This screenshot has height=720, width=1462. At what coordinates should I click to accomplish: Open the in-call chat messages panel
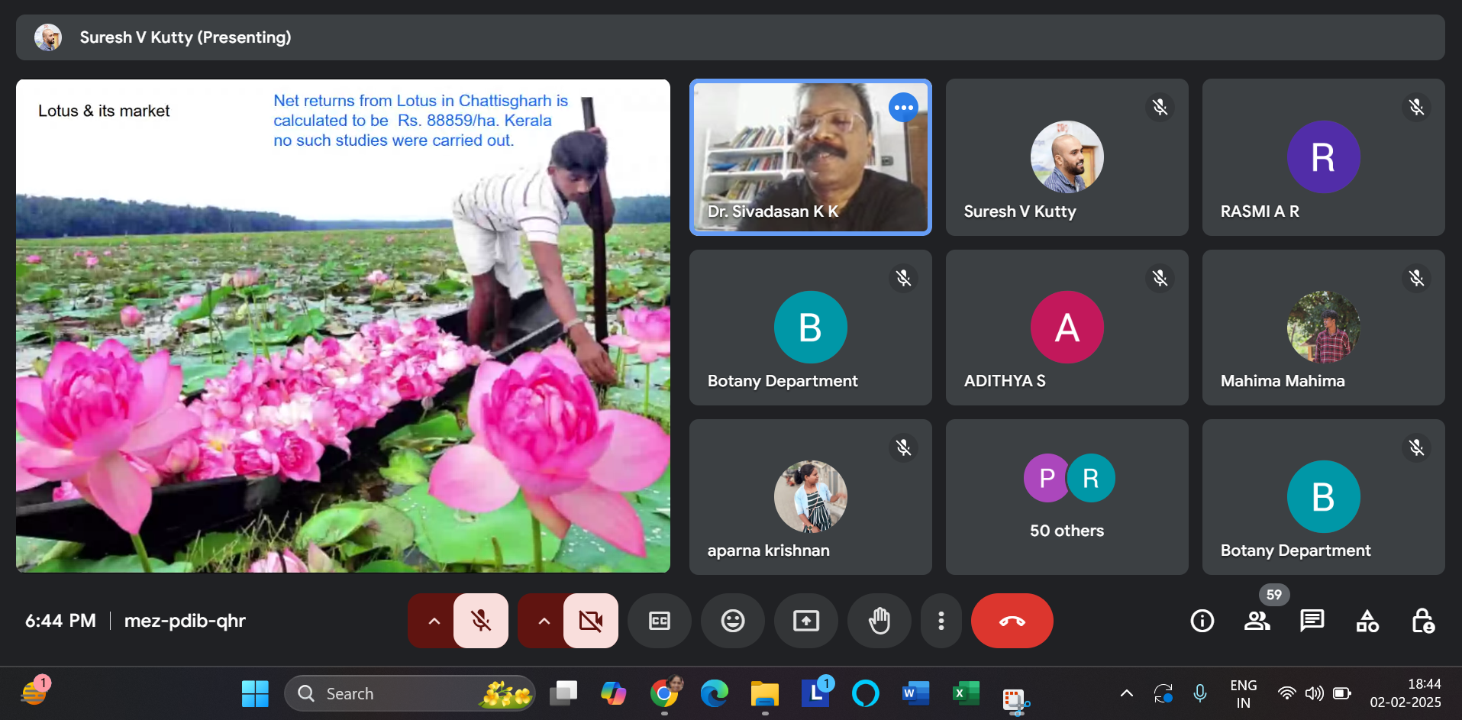(x=1312, y=621)
